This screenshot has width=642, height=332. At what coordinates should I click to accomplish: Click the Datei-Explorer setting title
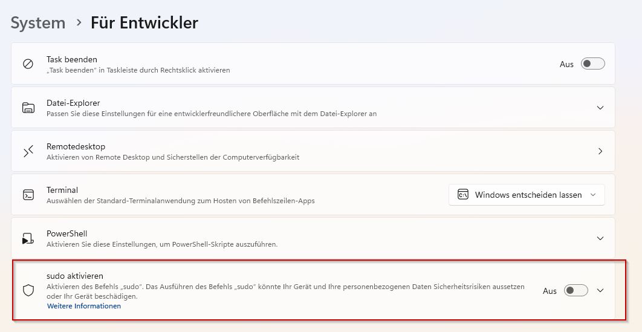pos(73,103)
